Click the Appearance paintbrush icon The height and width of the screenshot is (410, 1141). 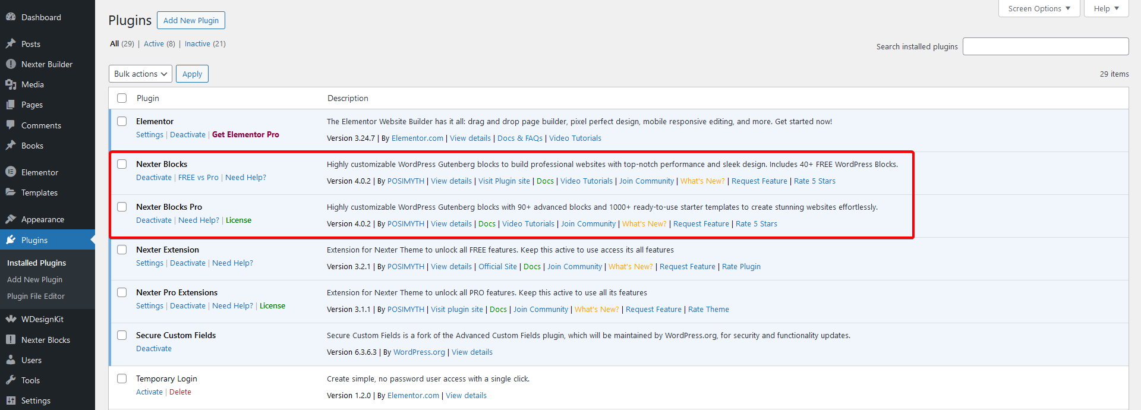coord(11,219)
